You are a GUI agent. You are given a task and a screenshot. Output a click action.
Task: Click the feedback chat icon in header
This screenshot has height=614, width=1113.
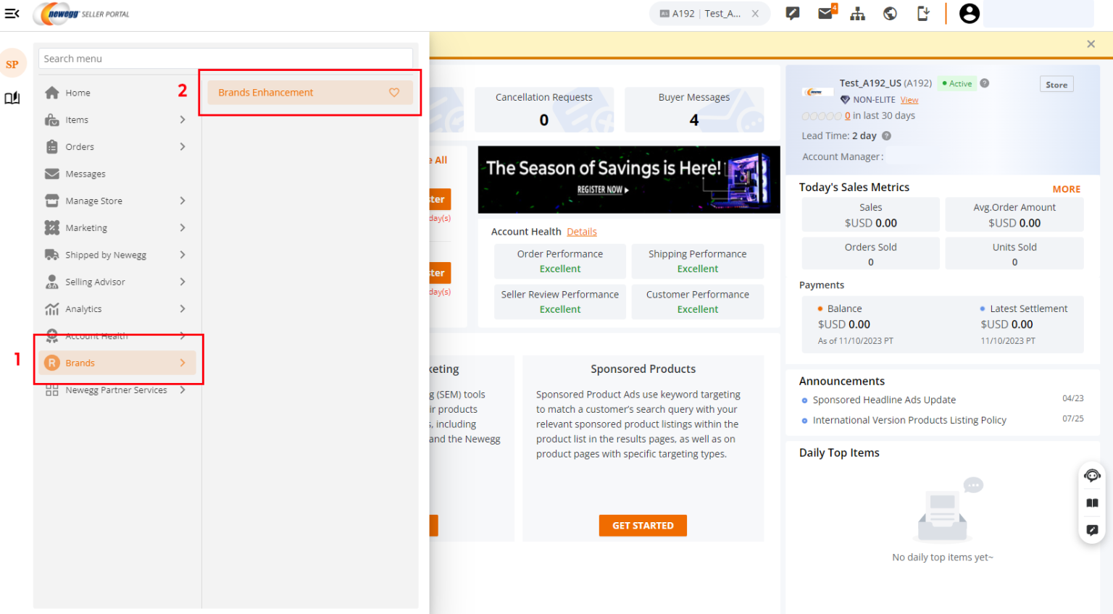point(793,14)
